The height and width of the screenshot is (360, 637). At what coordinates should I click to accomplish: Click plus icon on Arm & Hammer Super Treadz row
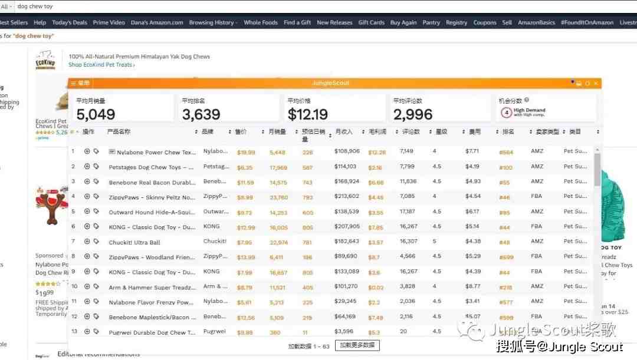click(x=87, y=286)
